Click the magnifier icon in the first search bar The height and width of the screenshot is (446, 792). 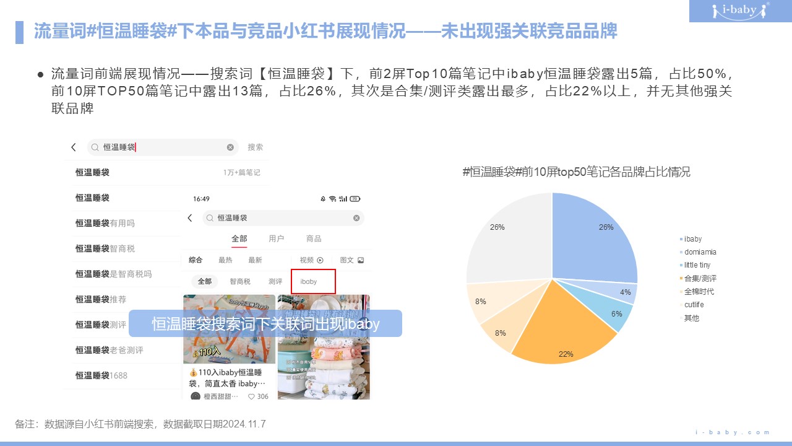tap(95, 147)
